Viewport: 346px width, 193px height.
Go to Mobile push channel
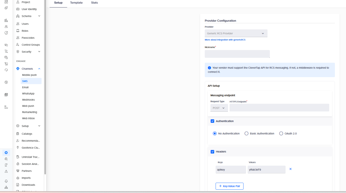click(x=29, y=75)
